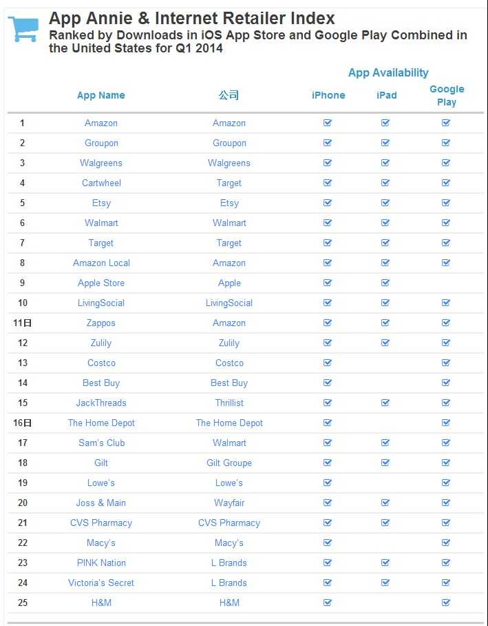Screen dimensions: 488x626
Task: Open the Wayfair company link
Action: pos(229,503)
